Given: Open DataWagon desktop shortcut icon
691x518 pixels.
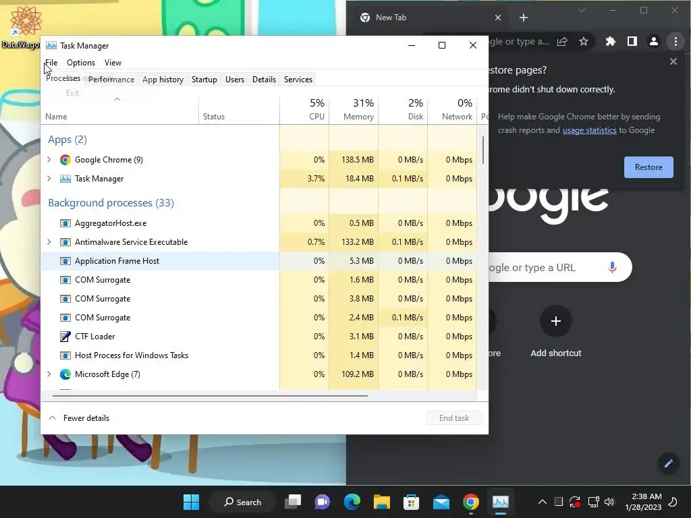Looking at the screenshot, I should [x=21, y=26].
